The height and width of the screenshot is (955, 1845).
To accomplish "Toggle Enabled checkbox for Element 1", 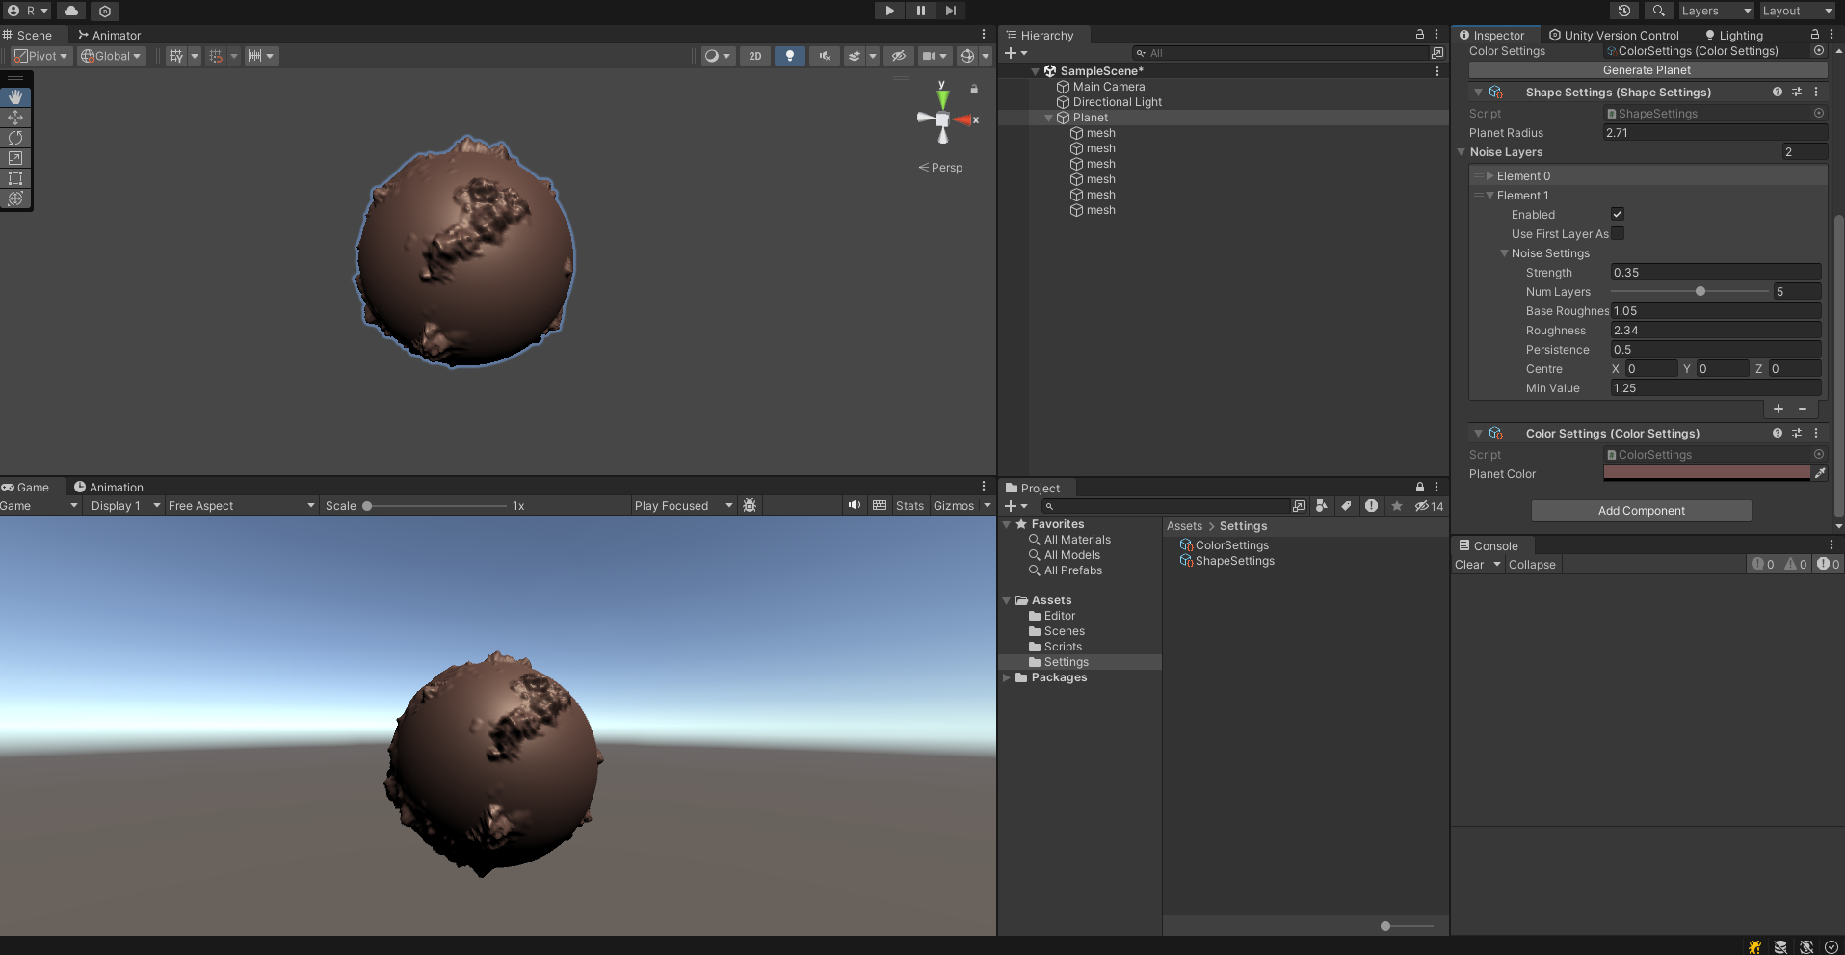I will click(1618, 214).
